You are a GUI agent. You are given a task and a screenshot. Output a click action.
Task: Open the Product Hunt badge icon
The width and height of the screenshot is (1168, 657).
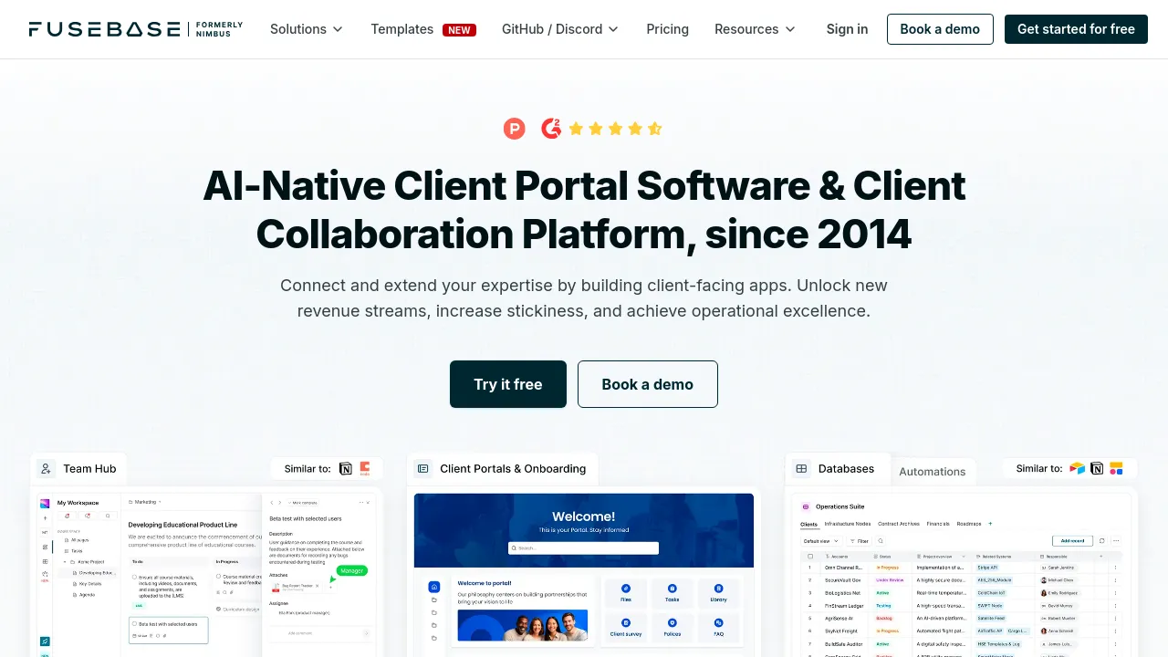coord(515,129)
